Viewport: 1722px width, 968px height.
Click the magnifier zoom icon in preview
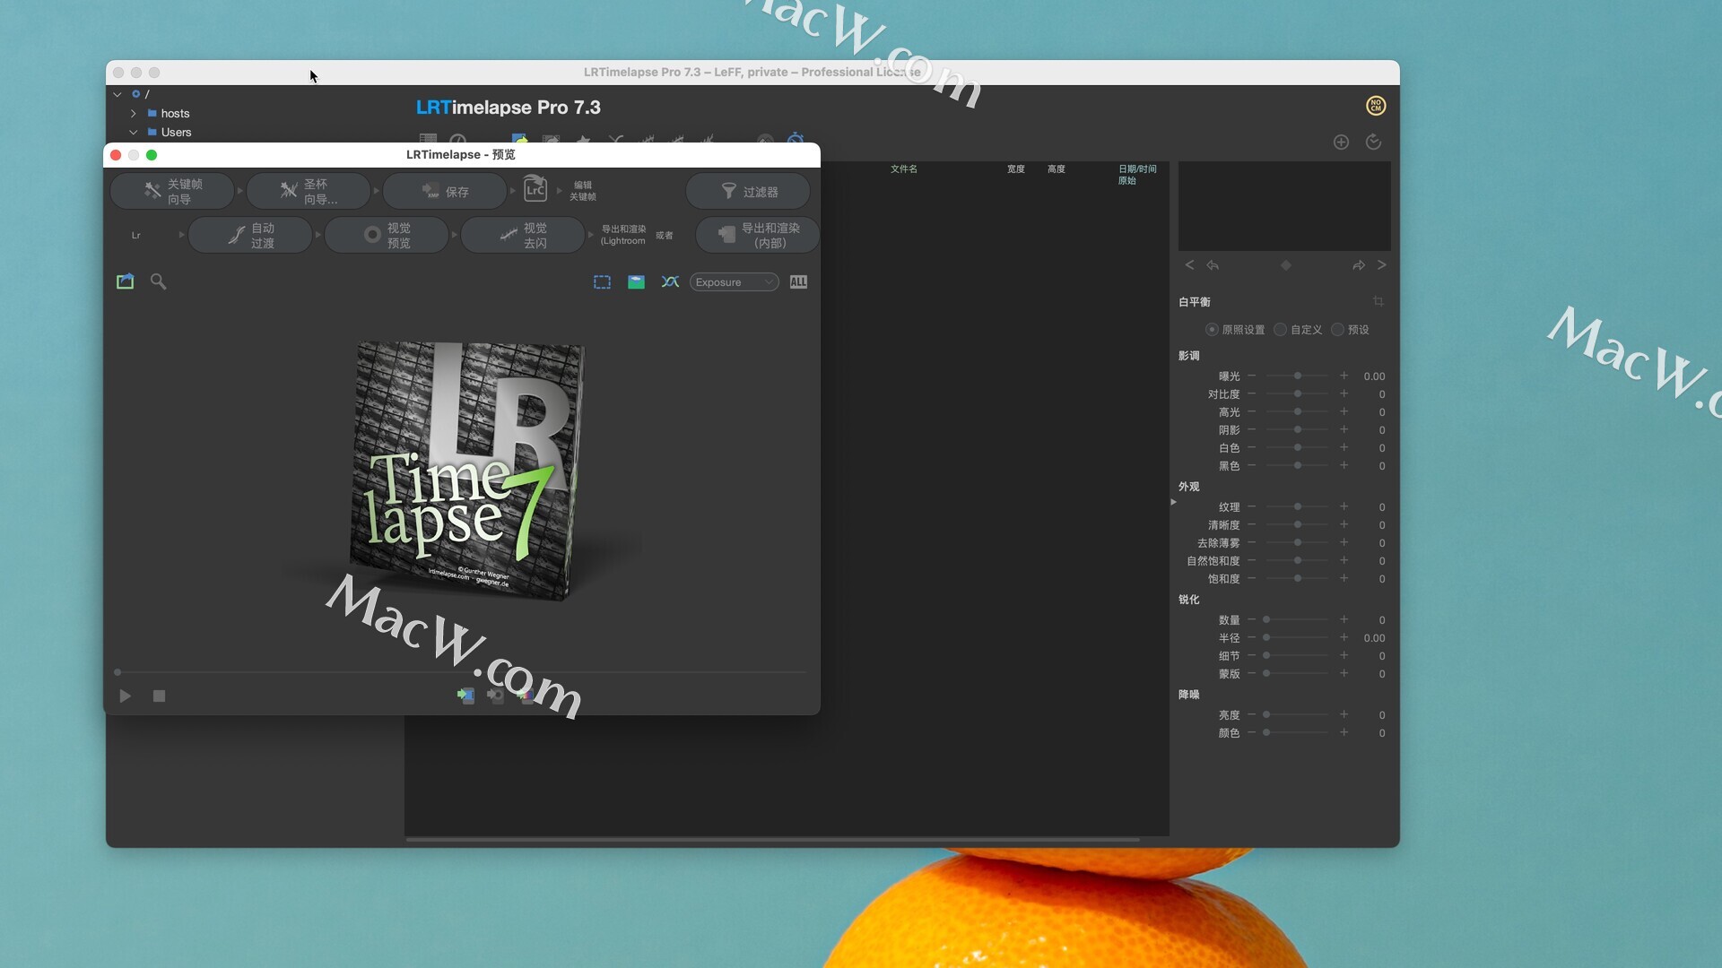158,281
